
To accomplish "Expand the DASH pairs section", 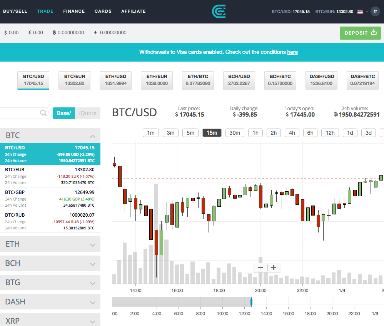I will click(92, 302).
